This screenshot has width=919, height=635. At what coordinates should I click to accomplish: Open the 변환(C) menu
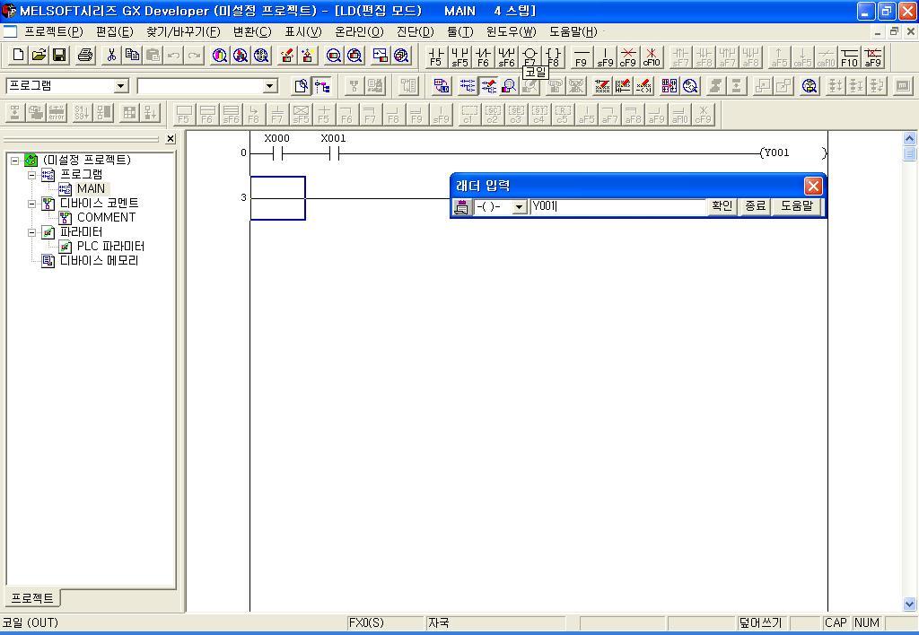click(252, 31)
